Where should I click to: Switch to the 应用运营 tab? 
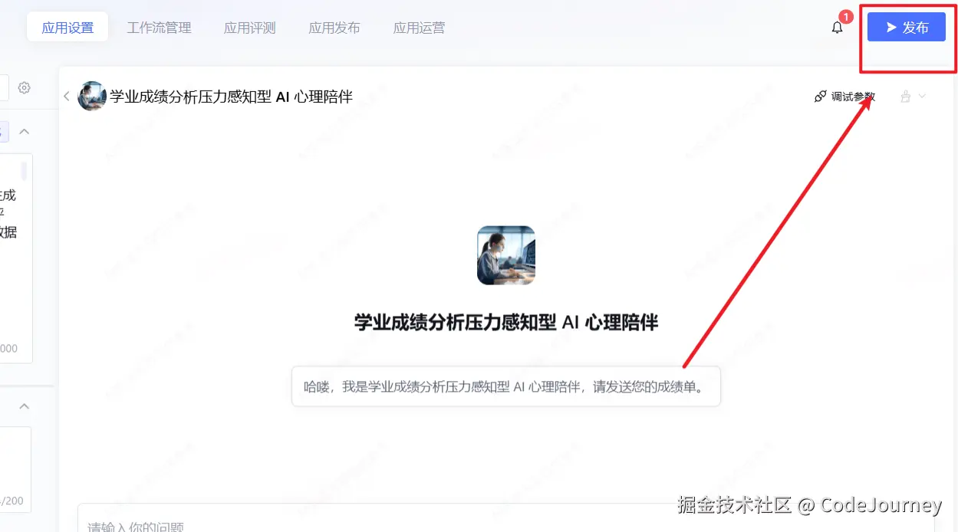pos(419,27)
